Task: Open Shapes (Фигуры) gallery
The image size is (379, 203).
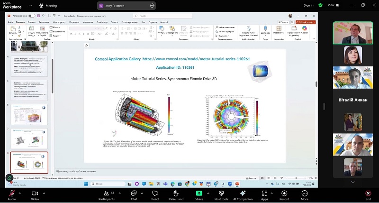Action: [x=162, y=30]
